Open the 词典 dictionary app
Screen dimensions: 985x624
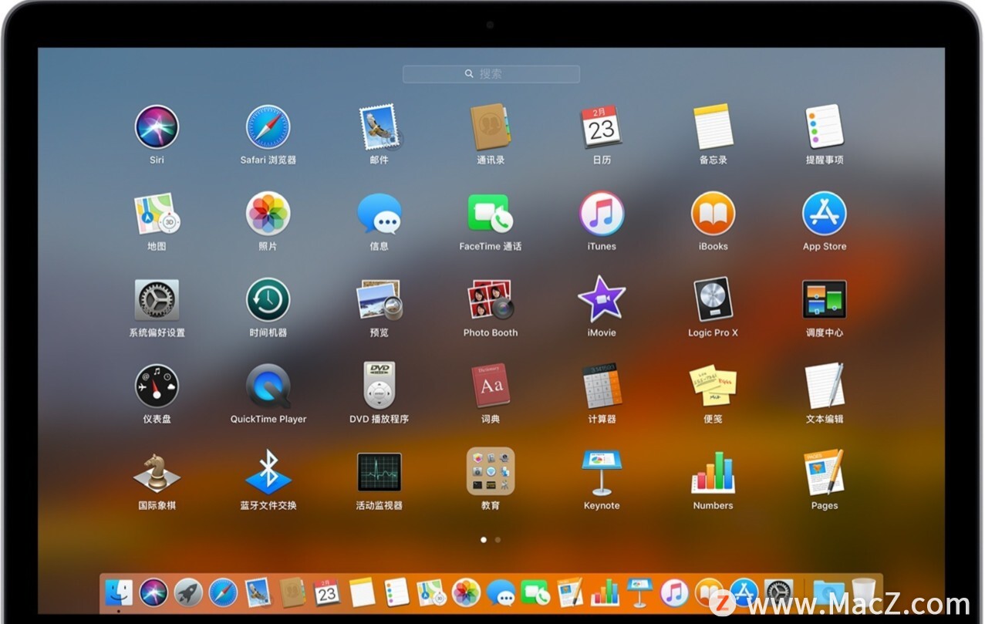point(491,386)
